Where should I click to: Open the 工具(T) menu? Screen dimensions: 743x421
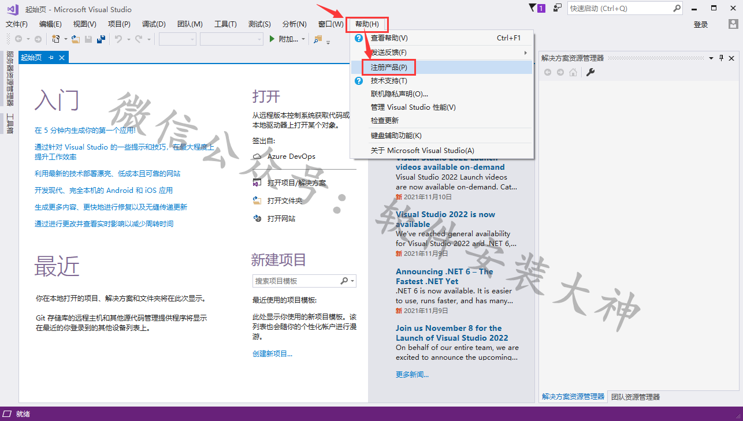coord(225,24)
